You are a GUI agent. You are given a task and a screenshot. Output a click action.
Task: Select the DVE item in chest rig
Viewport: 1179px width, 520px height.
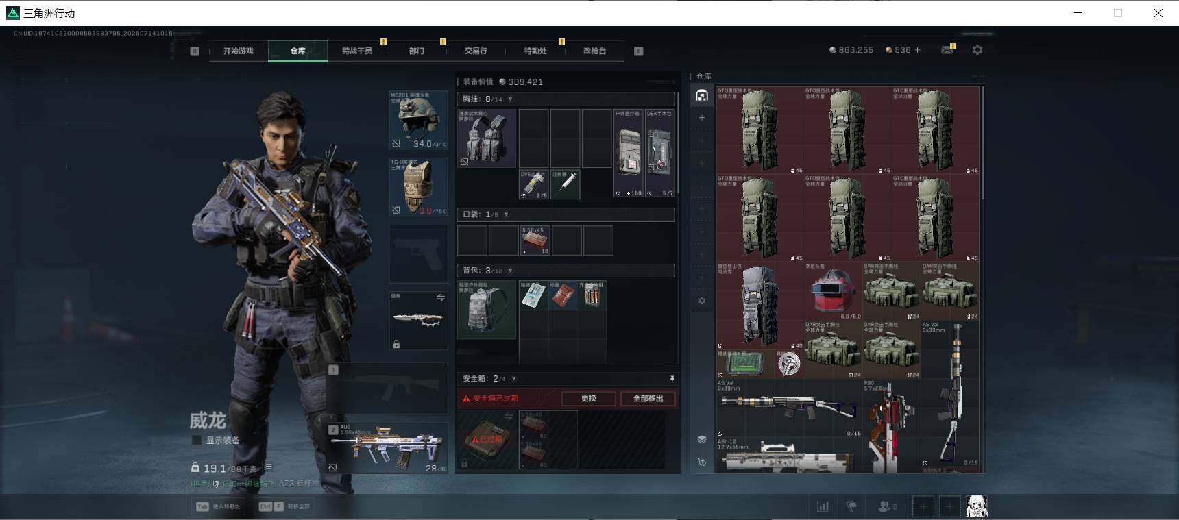(534, 184)
